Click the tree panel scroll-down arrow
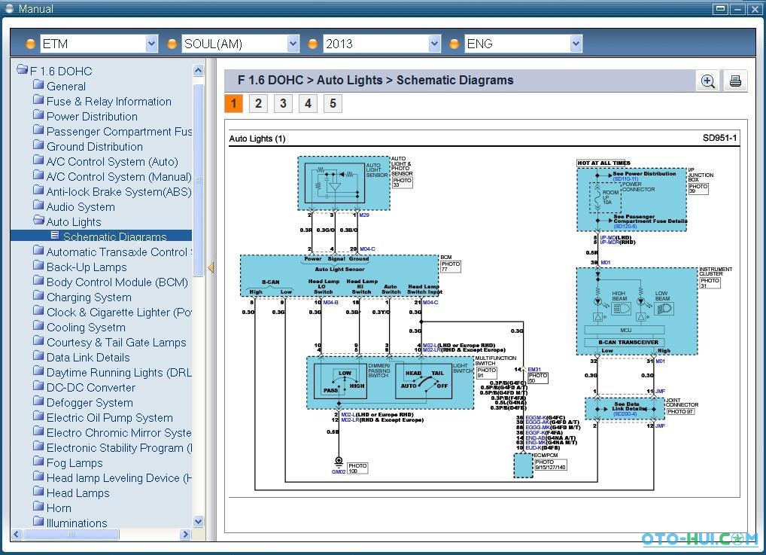This screenshot has height=555, width=766. (198, 521)
